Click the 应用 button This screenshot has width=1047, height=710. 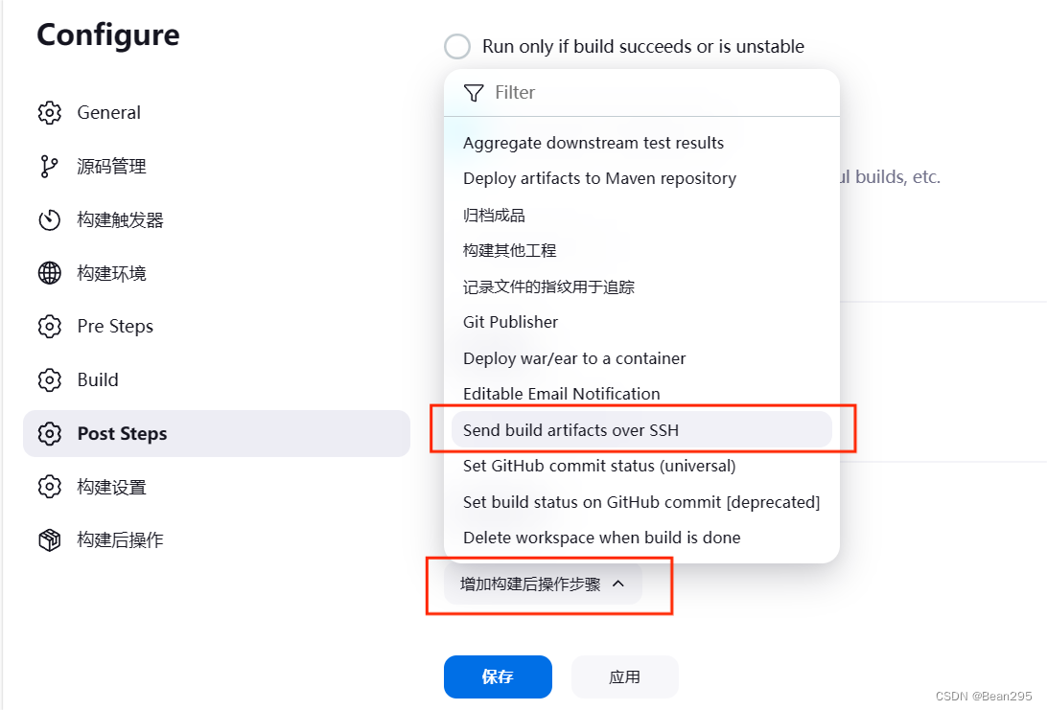624,676
